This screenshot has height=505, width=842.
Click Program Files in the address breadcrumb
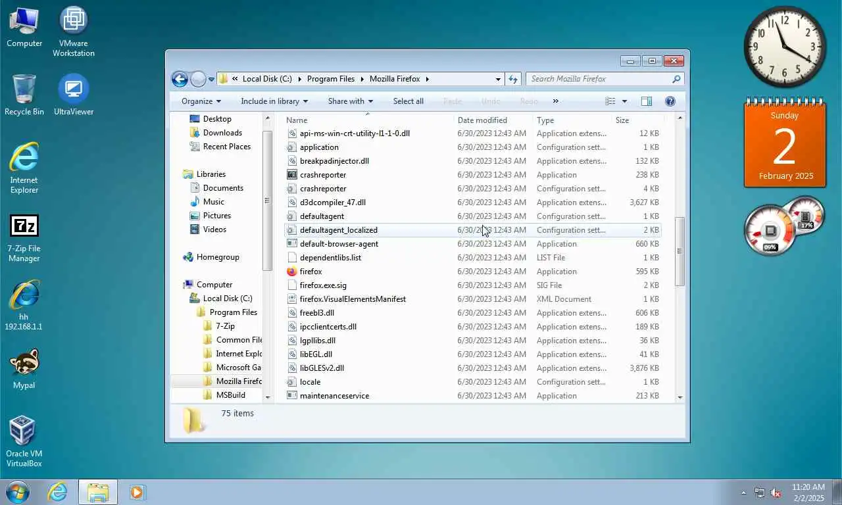331,79
